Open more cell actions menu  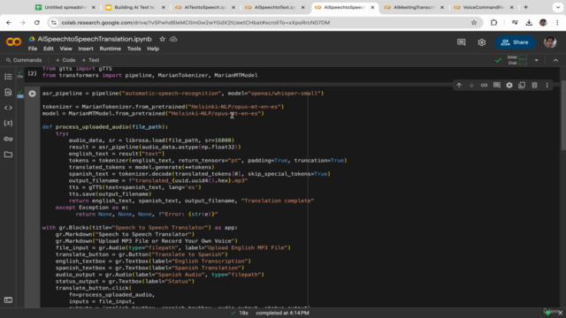[x=547, y=86]
